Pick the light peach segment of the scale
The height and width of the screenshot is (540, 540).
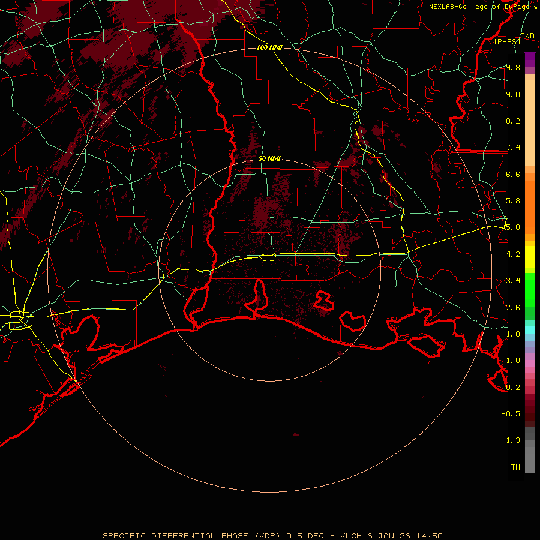click(530, 123)
